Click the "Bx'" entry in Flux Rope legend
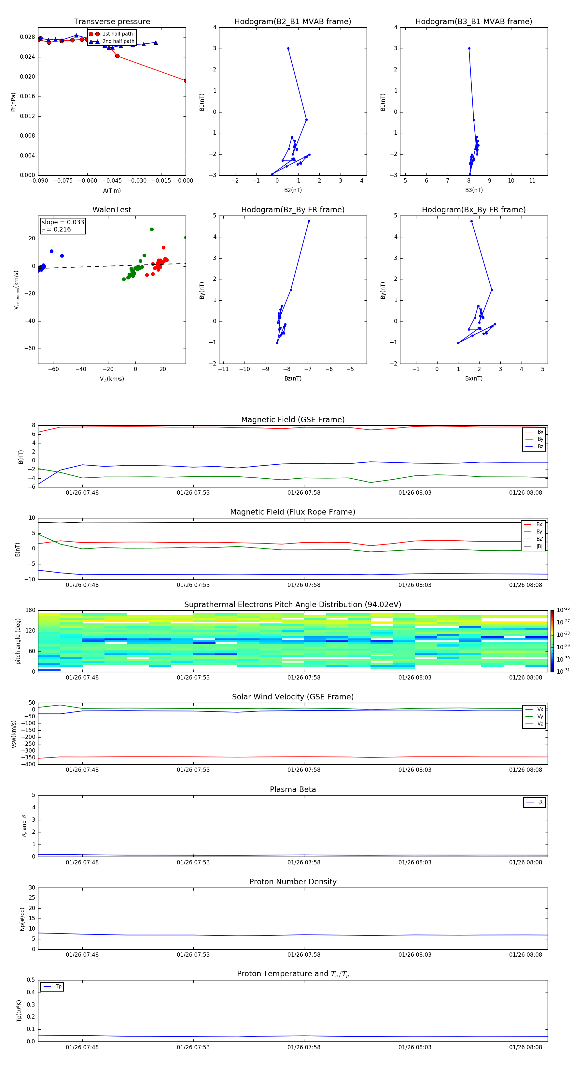The height and width of the screenshot is (1076, 586). tap(534, 525)
